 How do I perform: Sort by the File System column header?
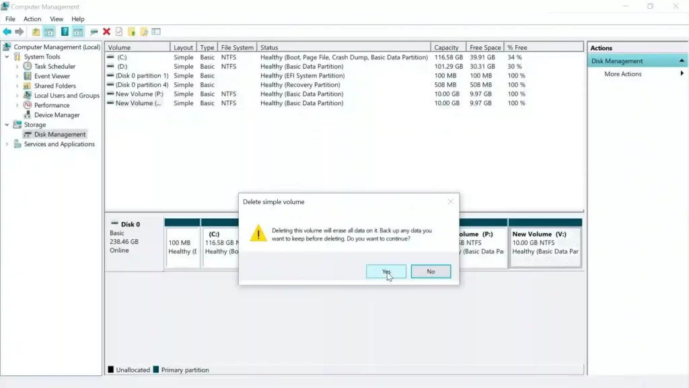point(238,47)
